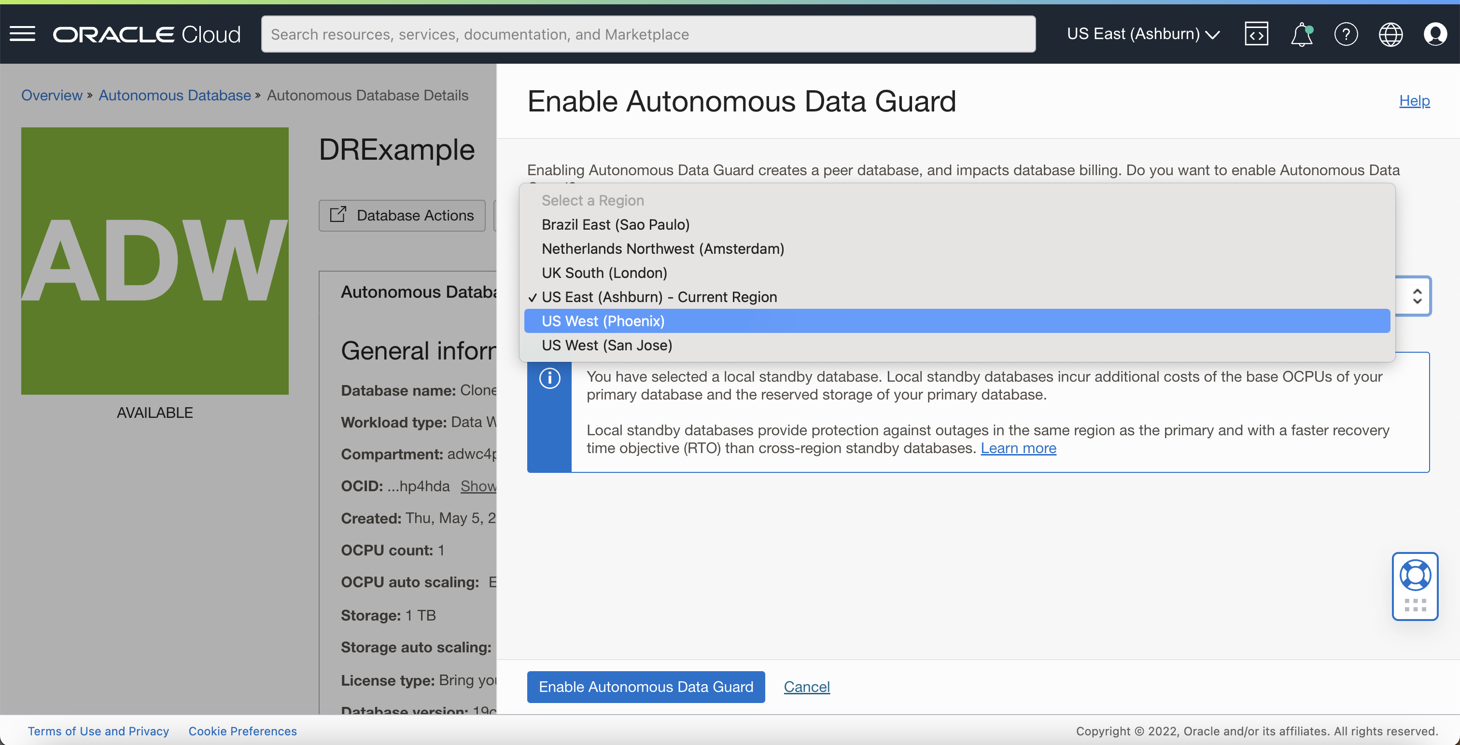Select US West (Phoenix) region option
The height and width of the screenshot is (745, 1460).
[x=603, y=321]
